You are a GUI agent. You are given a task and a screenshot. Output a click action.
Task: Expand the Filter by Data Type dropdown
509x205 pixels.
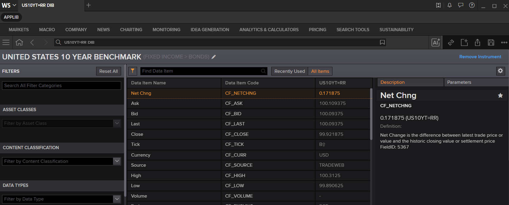point(117,199)
